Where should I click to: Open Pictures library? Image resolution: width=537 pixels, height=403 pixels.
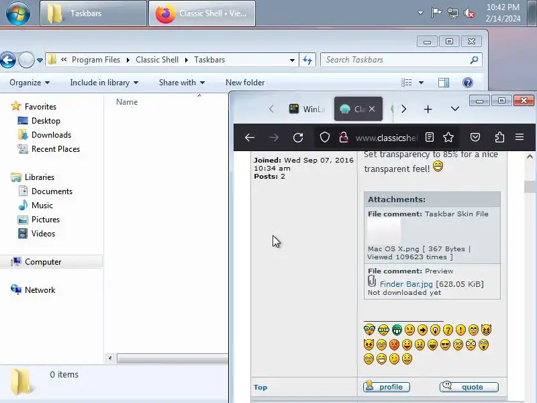coord(46,220)
